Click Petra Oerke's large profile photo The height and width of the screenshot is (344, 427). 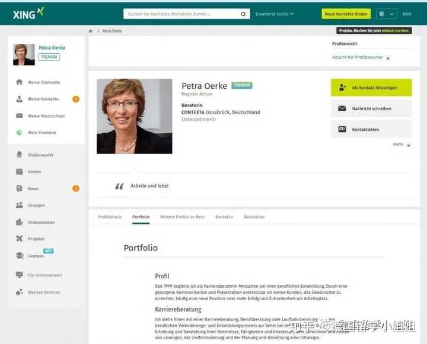135,117
